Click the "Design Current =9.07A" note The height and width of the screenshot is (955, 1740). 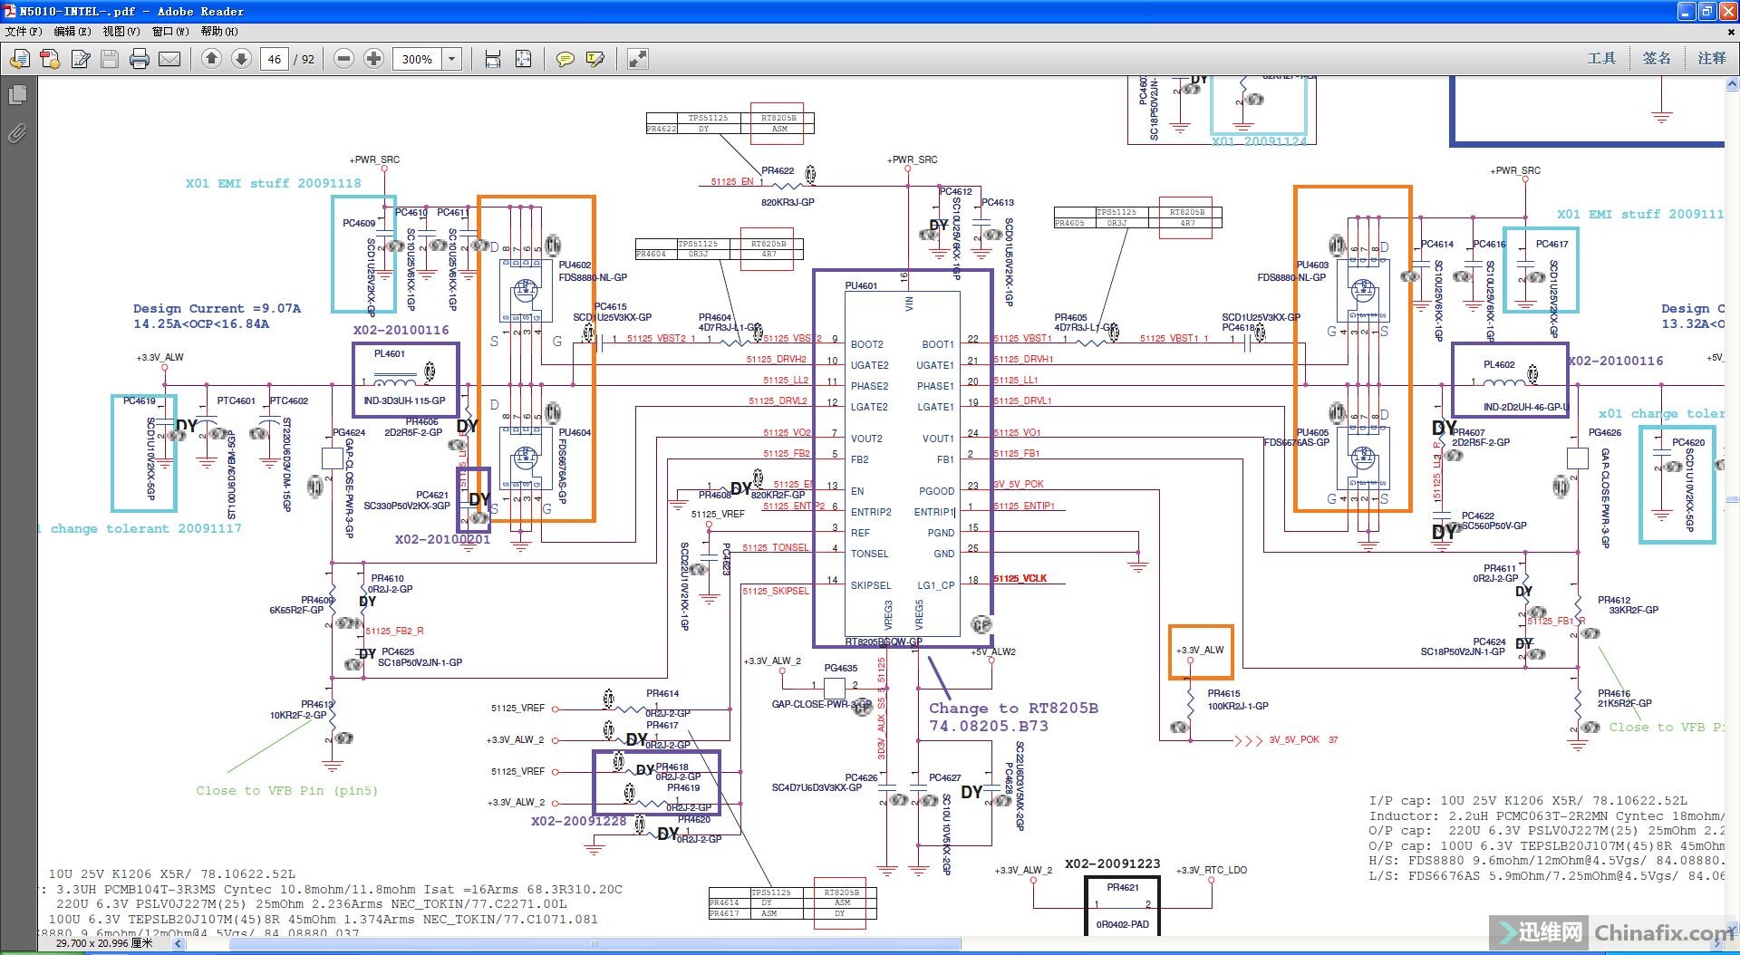point(217,308)
